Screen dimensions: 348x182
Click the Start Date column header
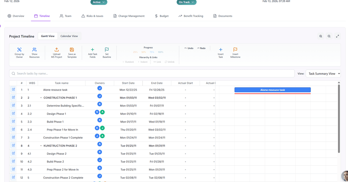[128, 83]
